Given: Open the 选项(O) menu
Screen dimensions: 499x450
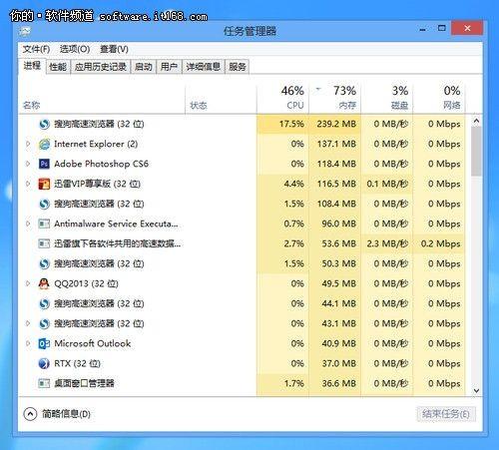Looking at the screenshot, I should (x=75, y=49).
